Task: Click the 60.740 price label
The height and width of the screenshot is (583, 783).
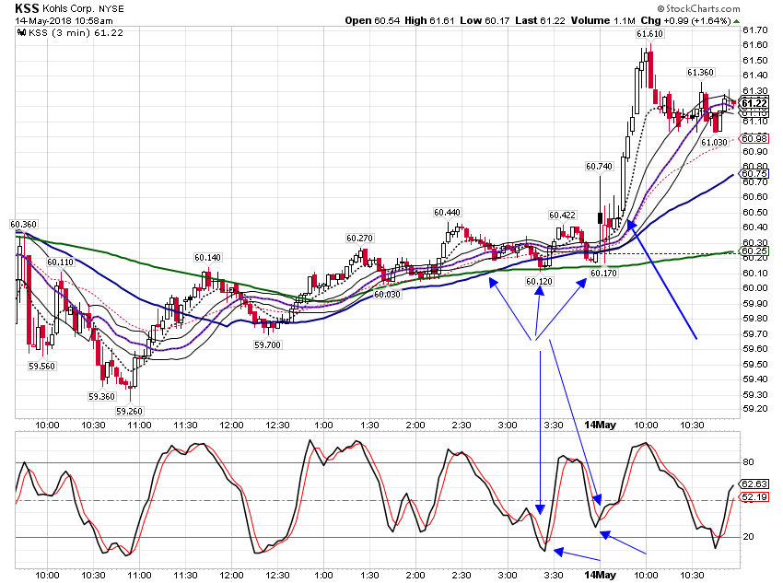Action: [x=599, y=166]
